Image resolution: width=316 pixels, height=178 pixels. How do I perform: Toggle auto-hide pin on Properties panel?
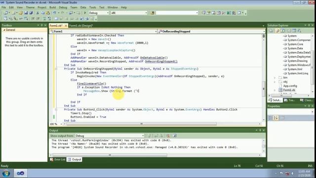click(309, 106)
